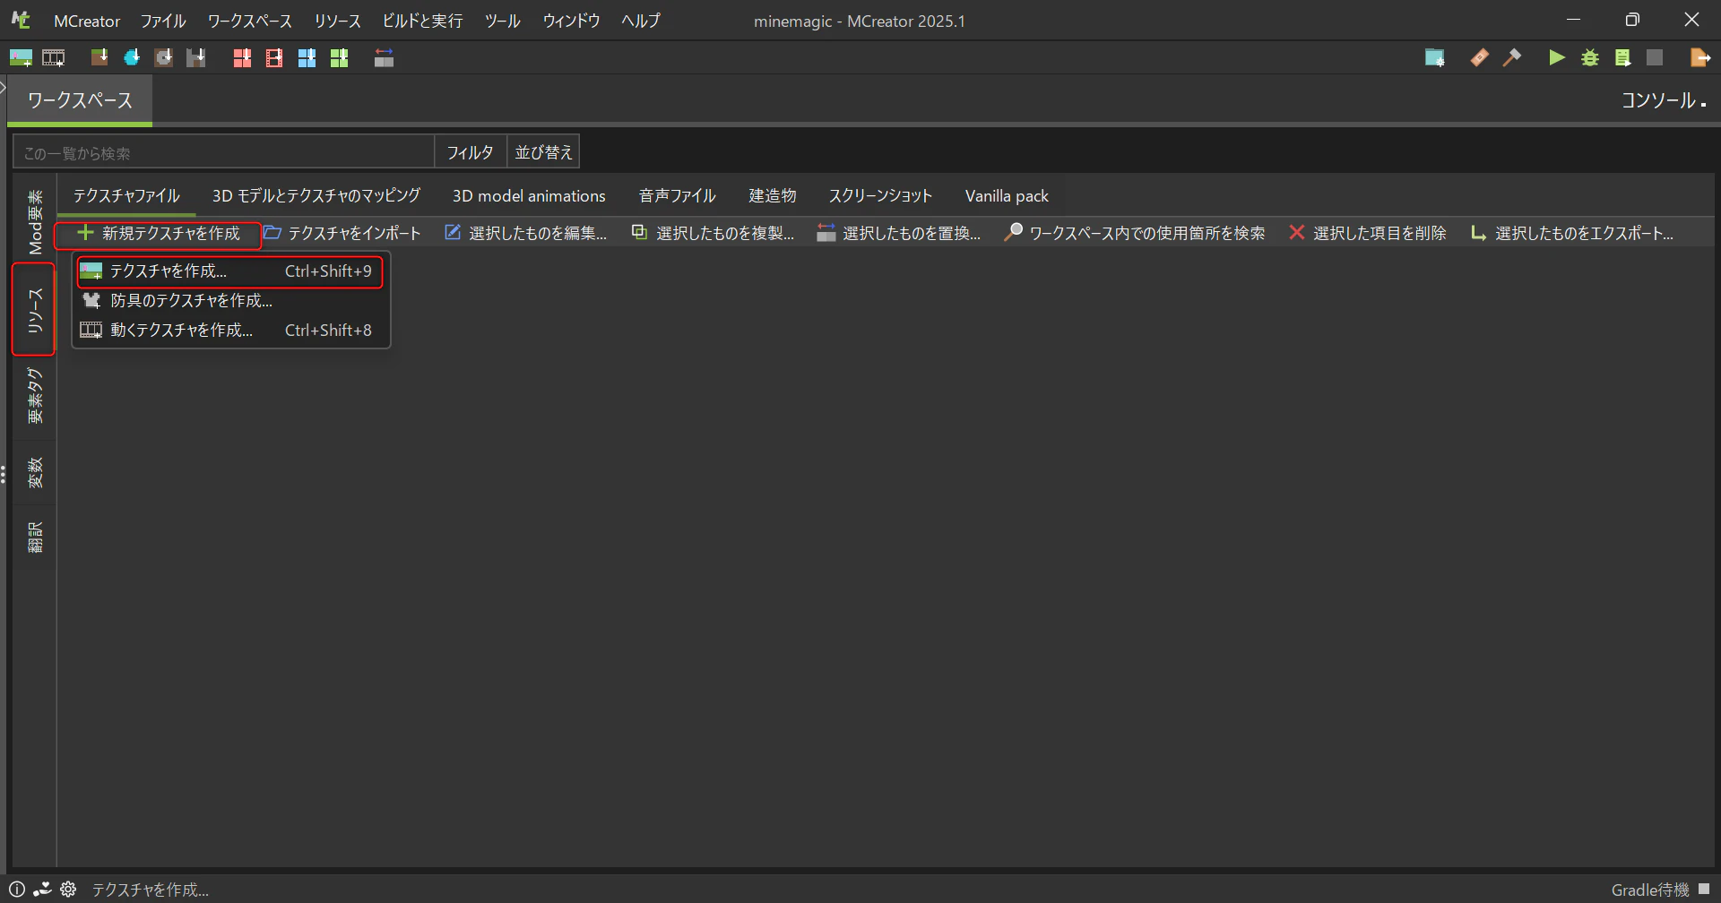Click 選択したものを複製 button
The image size is (1721, 903).
(713, 234)
